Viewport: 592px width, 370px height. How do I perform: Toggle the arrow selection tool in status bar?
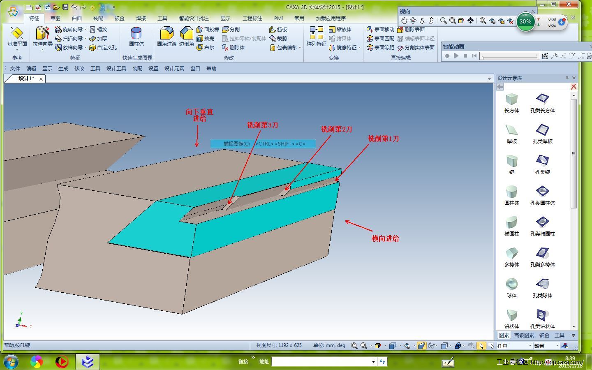[x=481, y=346]
